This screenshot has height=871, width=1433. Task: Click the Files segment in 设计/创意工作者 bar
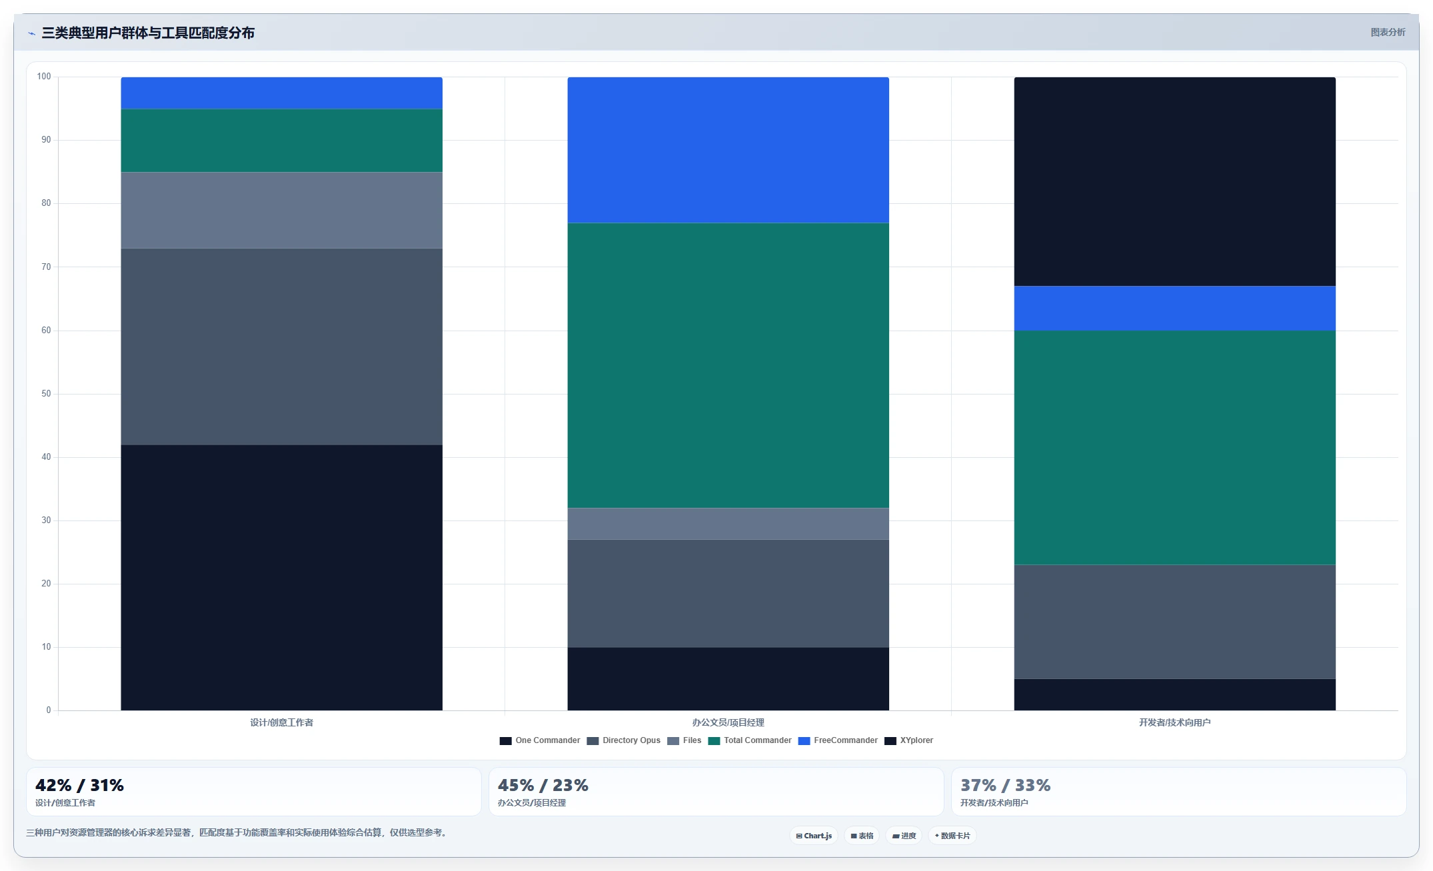tap(281, 211)
